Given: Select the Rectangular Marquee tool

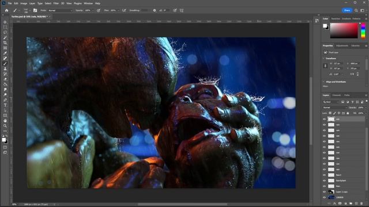Looking at the screenshot, I should pyautogui.click(x=5, y=27).
